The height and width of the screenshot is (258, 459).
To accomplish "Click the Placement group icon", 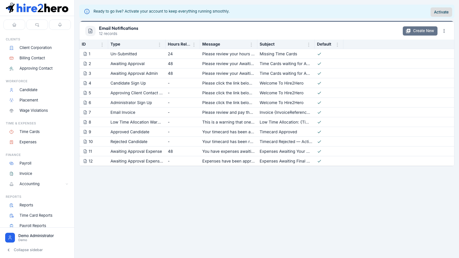I will [x=11, y=100].
